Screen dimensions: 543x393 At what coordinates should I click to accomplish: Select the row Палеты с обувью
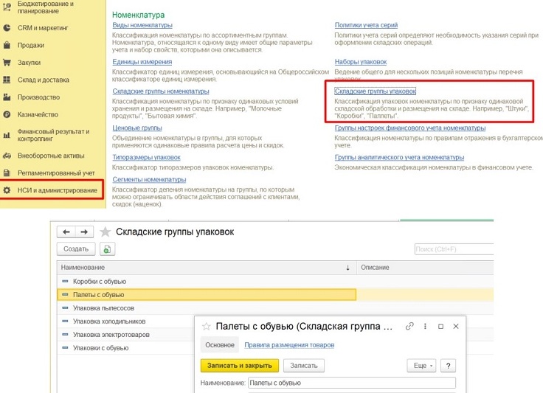275,295
